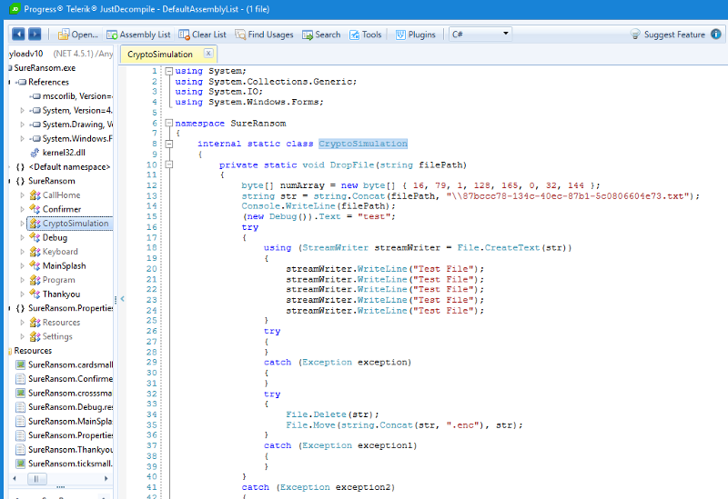This screenshot has height=499, width=728.
Task: Collapse the namespace SureRansom code block
Action: (x=169, y=124)
